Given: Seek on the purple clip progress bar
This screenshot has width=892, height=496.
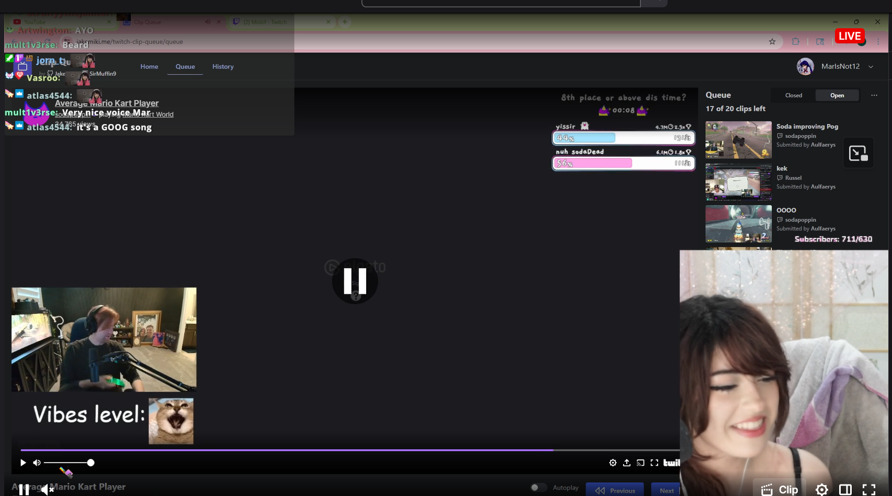Looking at the screenshot, I should click(x=350, y=449).
